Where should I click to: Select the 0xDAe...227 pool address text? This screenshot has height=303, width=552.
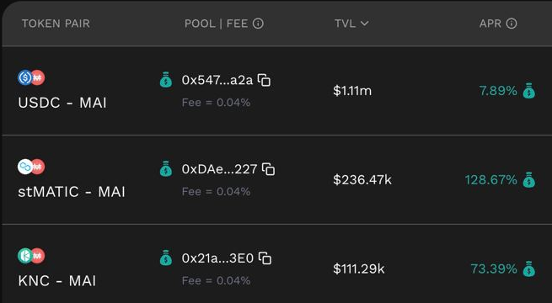pos(219,169)
